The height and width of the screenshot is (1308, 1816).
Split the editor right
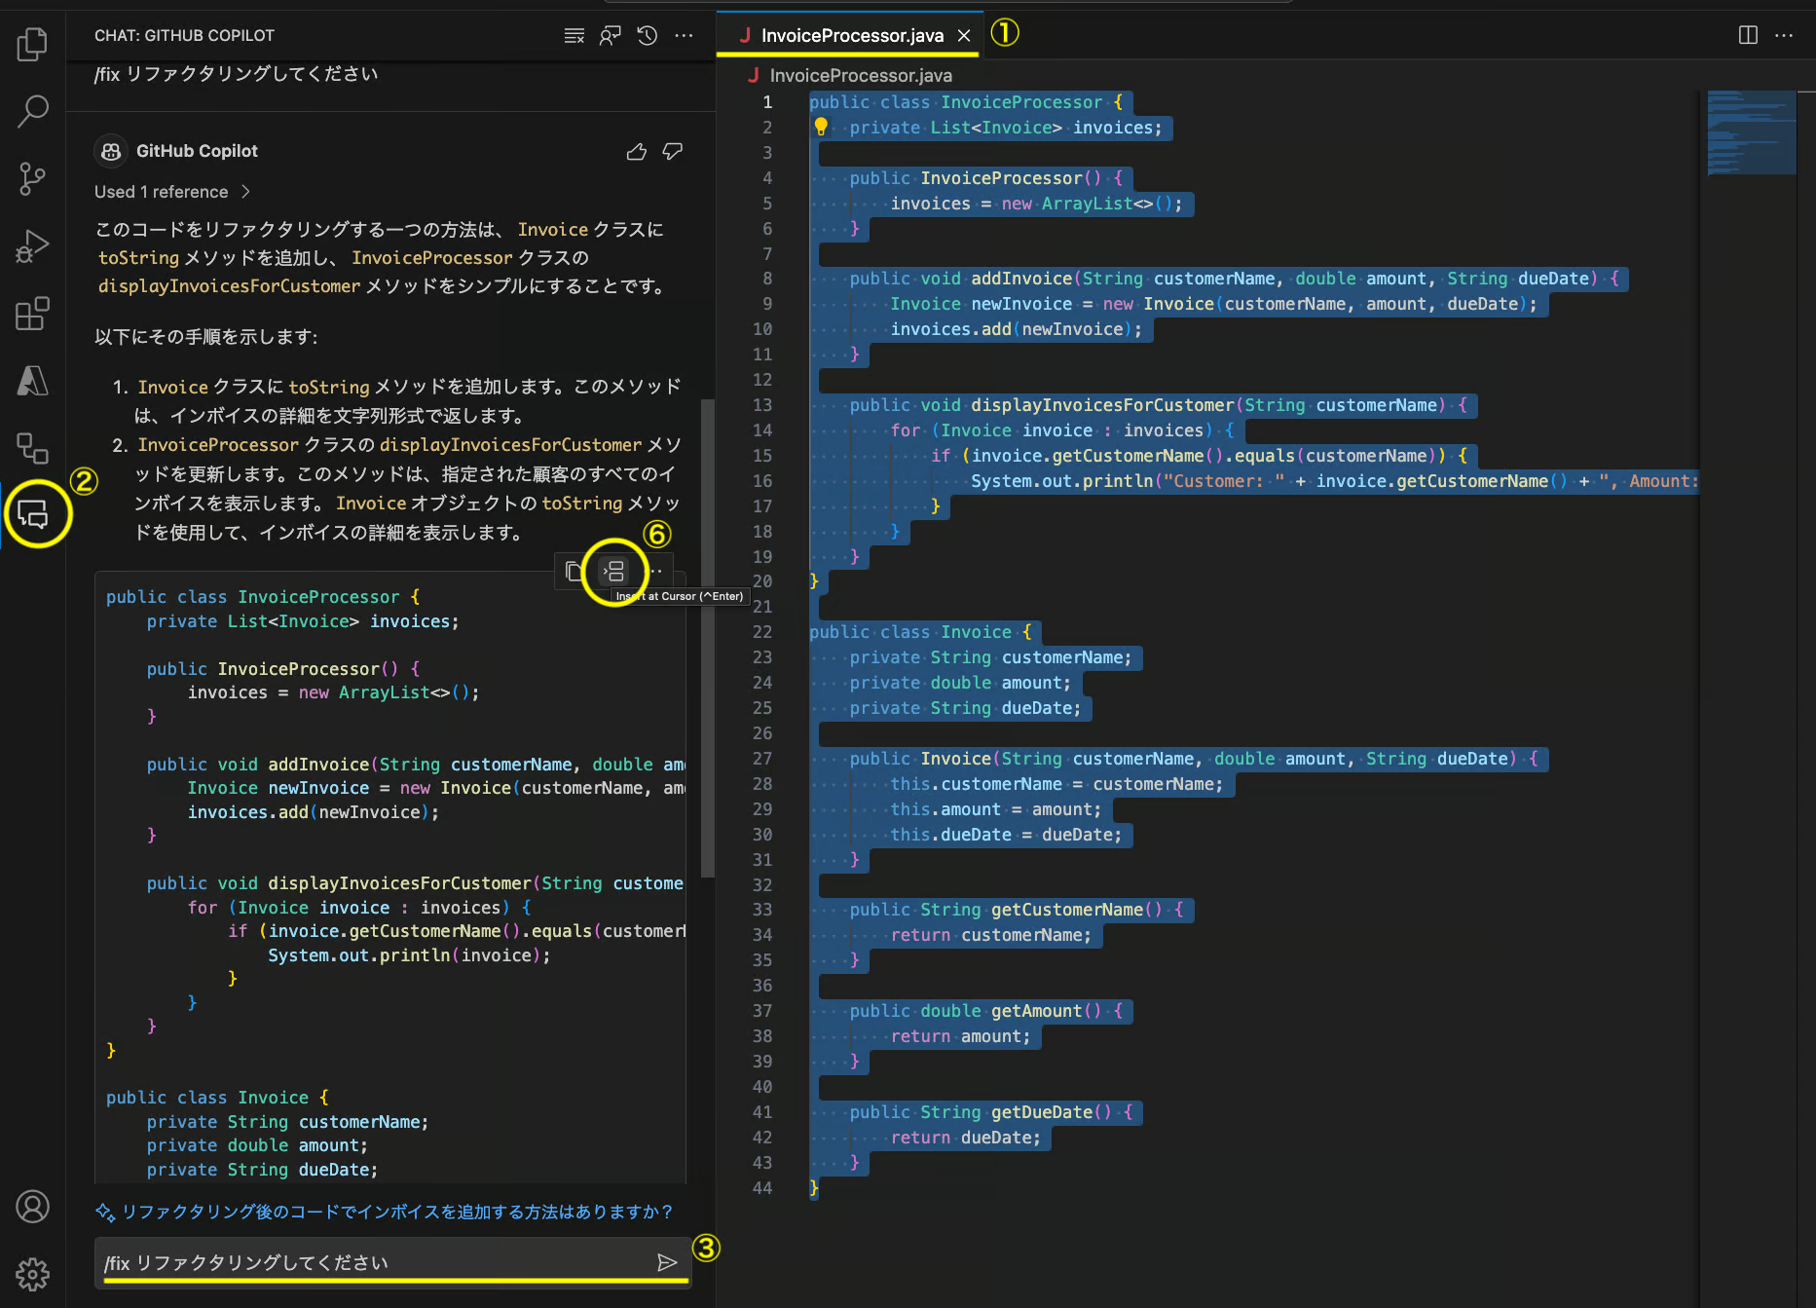click(1748, 36)
